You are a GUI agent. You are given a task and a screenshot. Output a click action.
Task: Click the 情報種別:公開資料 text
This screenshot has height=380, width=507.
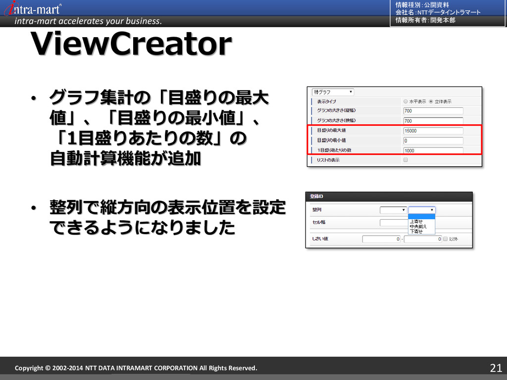point(422,5)
